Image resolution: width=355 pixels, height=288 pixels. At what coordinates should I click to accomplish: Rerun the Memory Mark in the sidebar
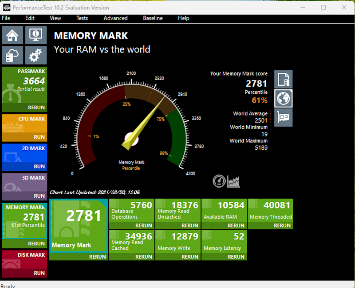point(24,244)
